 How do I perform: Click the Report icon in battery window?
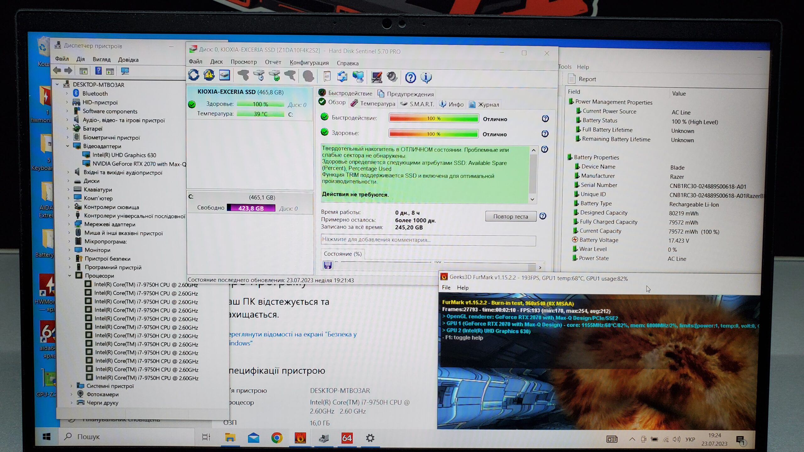coord(572,79)
